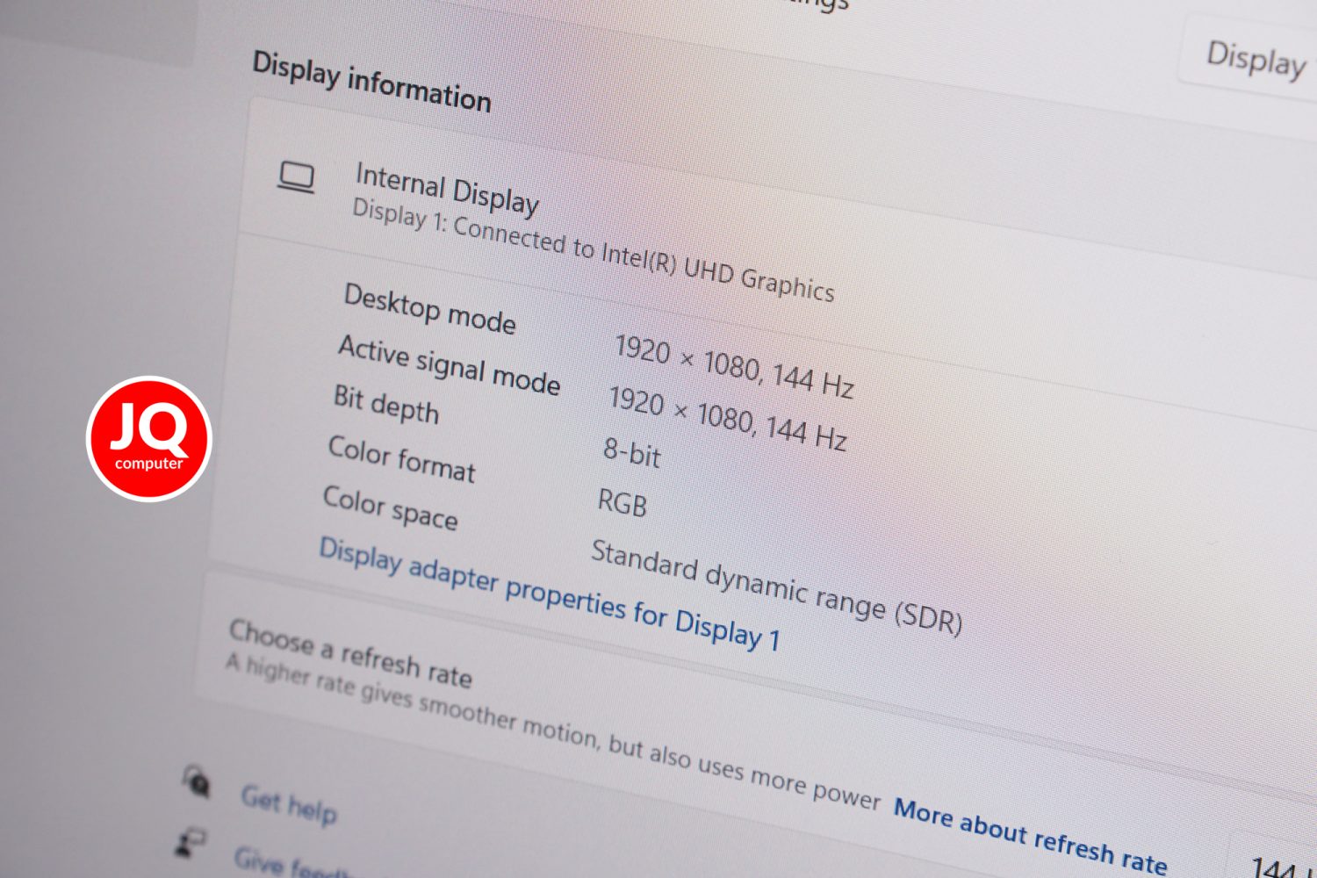Click the Color format label
Screen dimensions: 1317x878
tap(402, 458)
